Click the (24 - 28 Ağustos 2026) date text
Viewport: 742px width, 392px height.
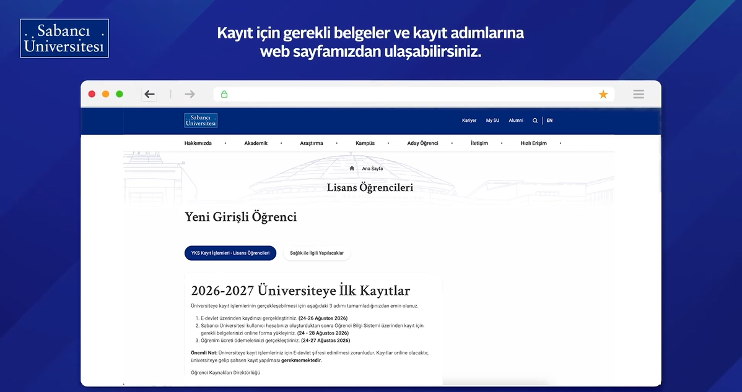323,333
